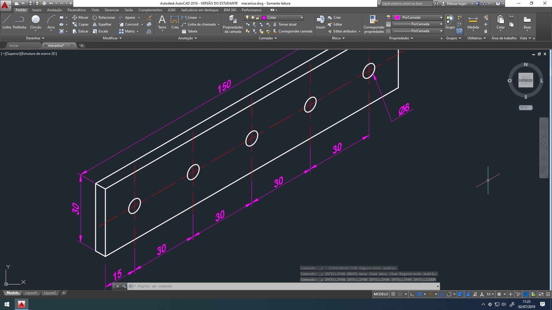
Task: Open the quick calculator icon
Action: coord(486,31)
